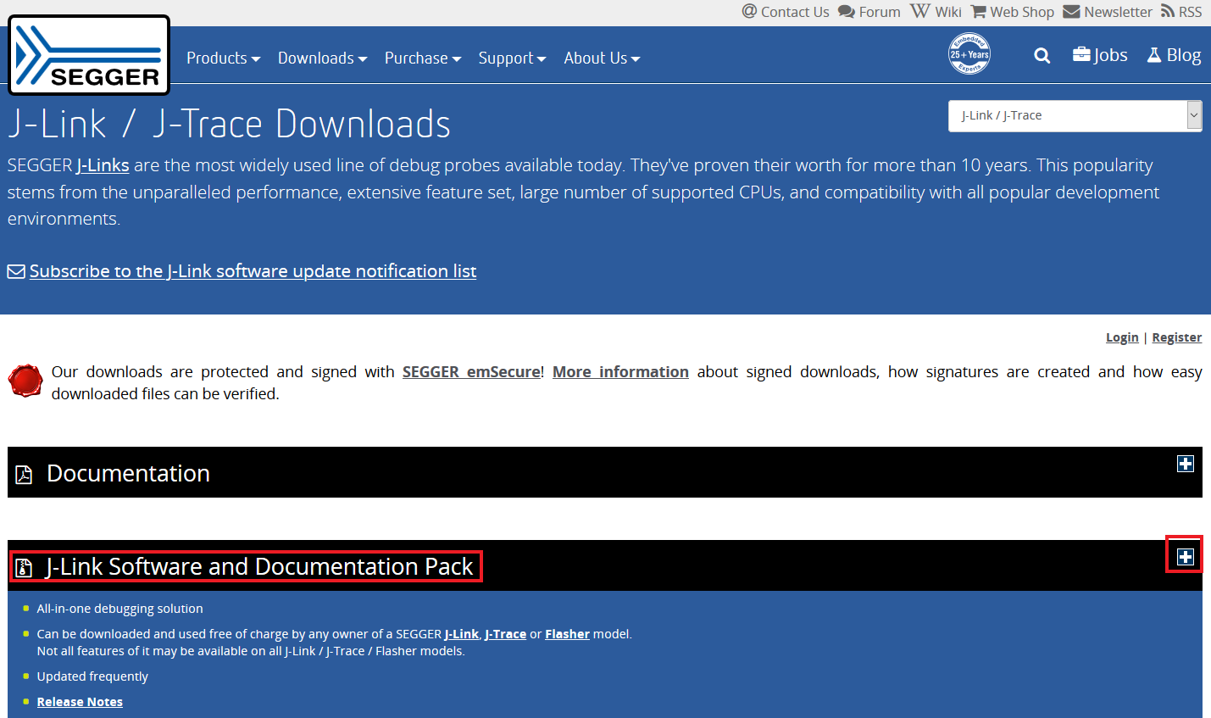
Task: Expand the Documentation section plus icon
Action: pyautogui.click(x=1185, y=464)
